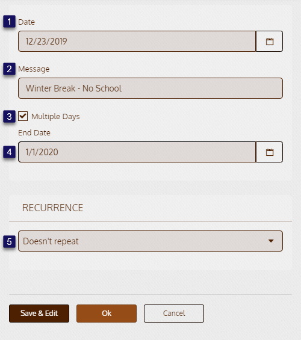This screenshot has height=340, width=301.
Task: Click the number 1 step badge
Action: pyautogui.click(x=9, y=22)
